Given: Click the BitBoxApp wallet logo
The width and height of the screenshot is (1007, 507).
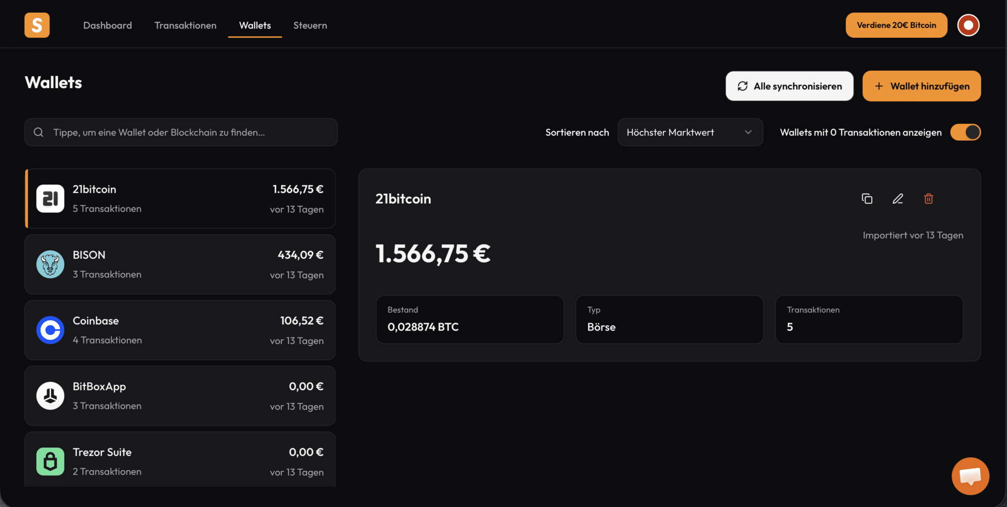Looking at the screenshot, I should pyautogui.click(x=50, y=396).
